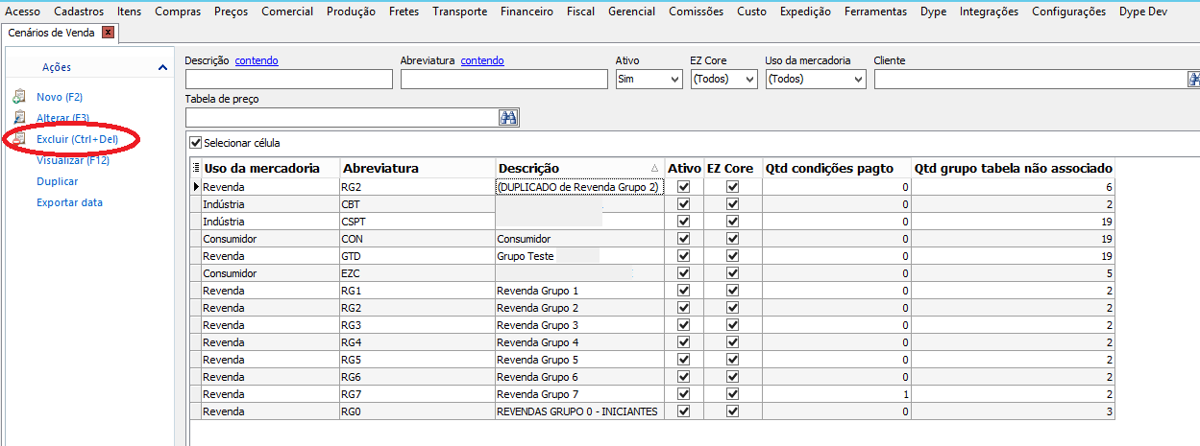Toggle the EZ Core checkbox in the GTD row
Screen dimensions: 1200x446
click(x=732, y=256)
